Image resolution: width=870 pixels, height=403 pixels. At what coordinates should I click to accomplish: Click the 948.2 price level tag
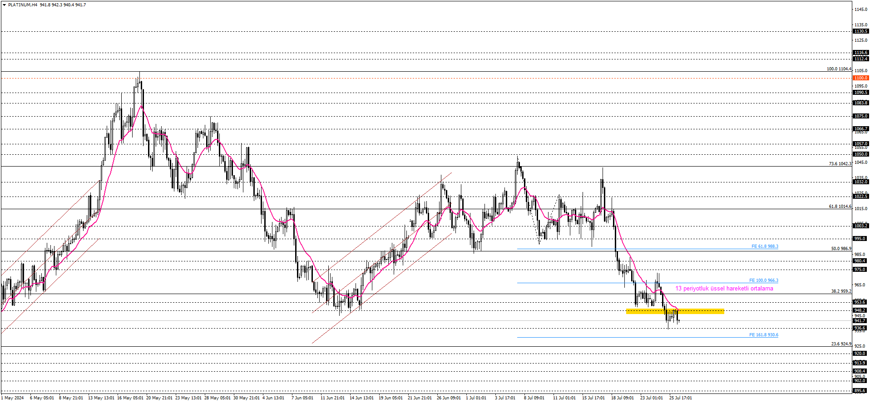[860, 310]
